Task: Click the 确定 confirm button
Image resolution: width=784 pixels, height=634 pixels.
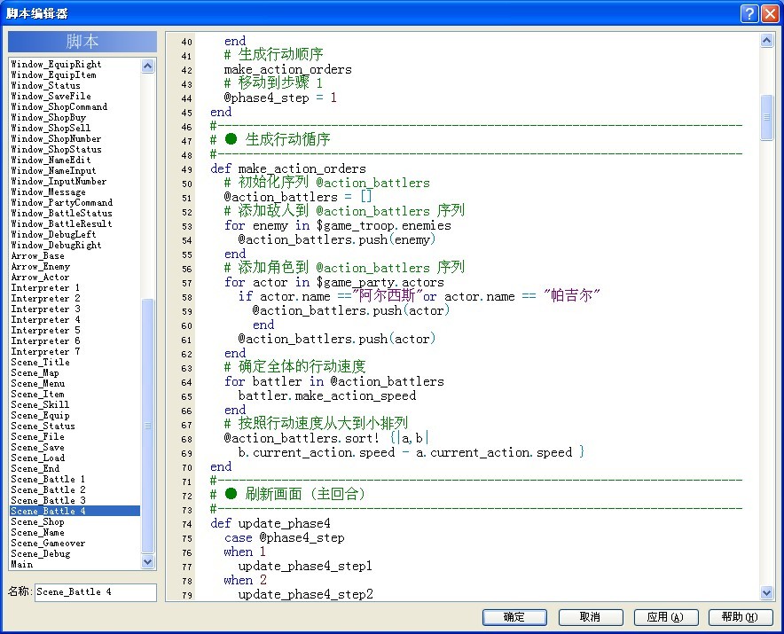Action: point(514,617)
